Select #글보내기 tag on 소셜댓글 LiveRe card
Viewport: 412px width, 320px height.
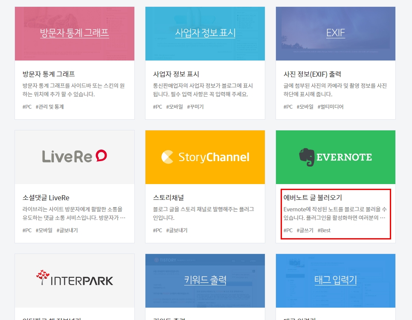click(67, 231)
